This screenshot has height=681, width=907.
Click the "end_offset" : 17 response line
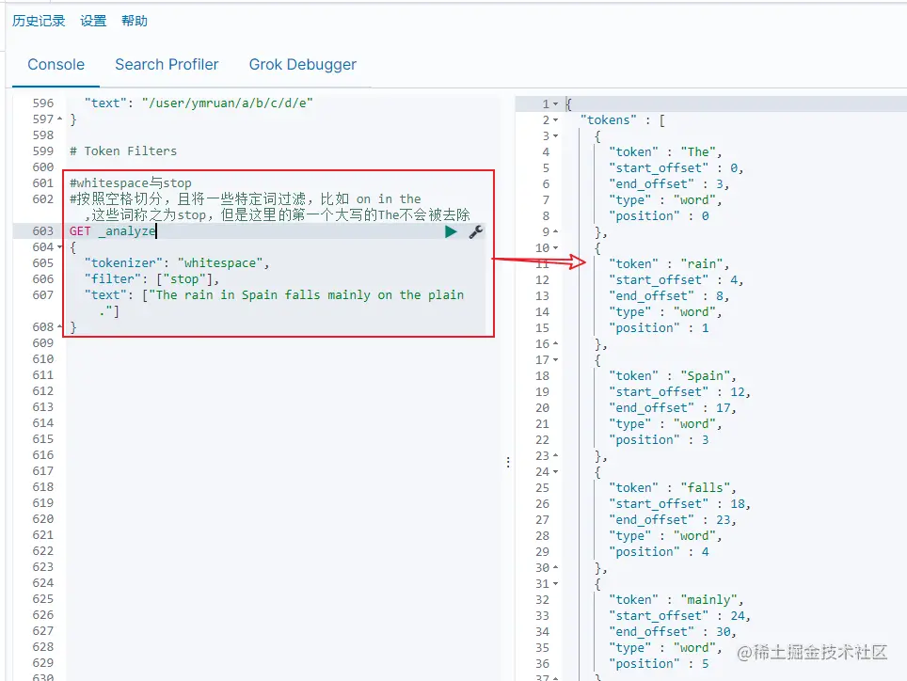pyautogui.click(x=673, y=408)
